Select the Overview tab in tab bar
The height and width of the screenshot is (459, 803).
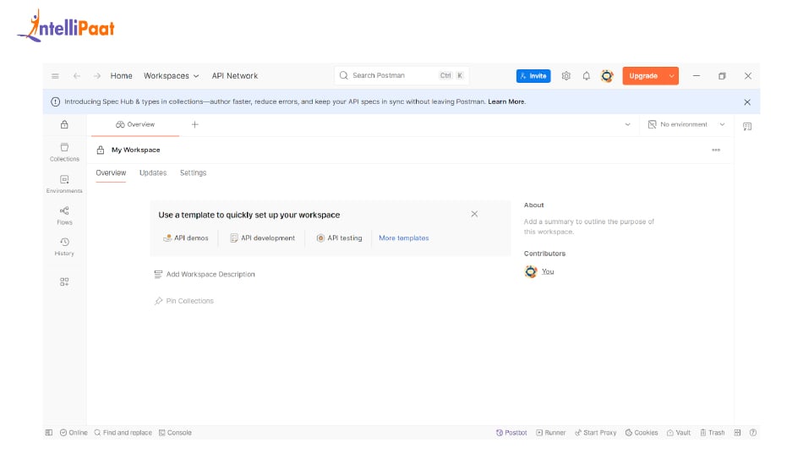135,124
